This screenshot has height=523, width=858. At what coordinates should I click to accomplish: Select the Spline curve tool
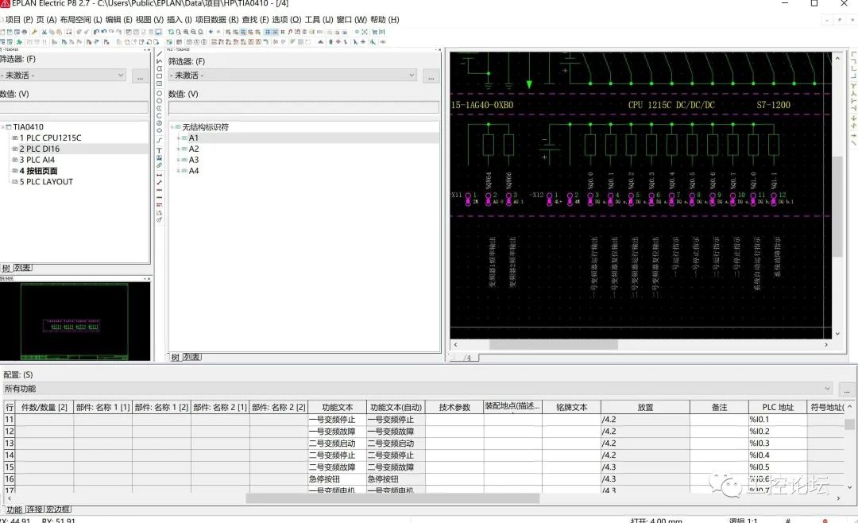(x=159, y=140)
